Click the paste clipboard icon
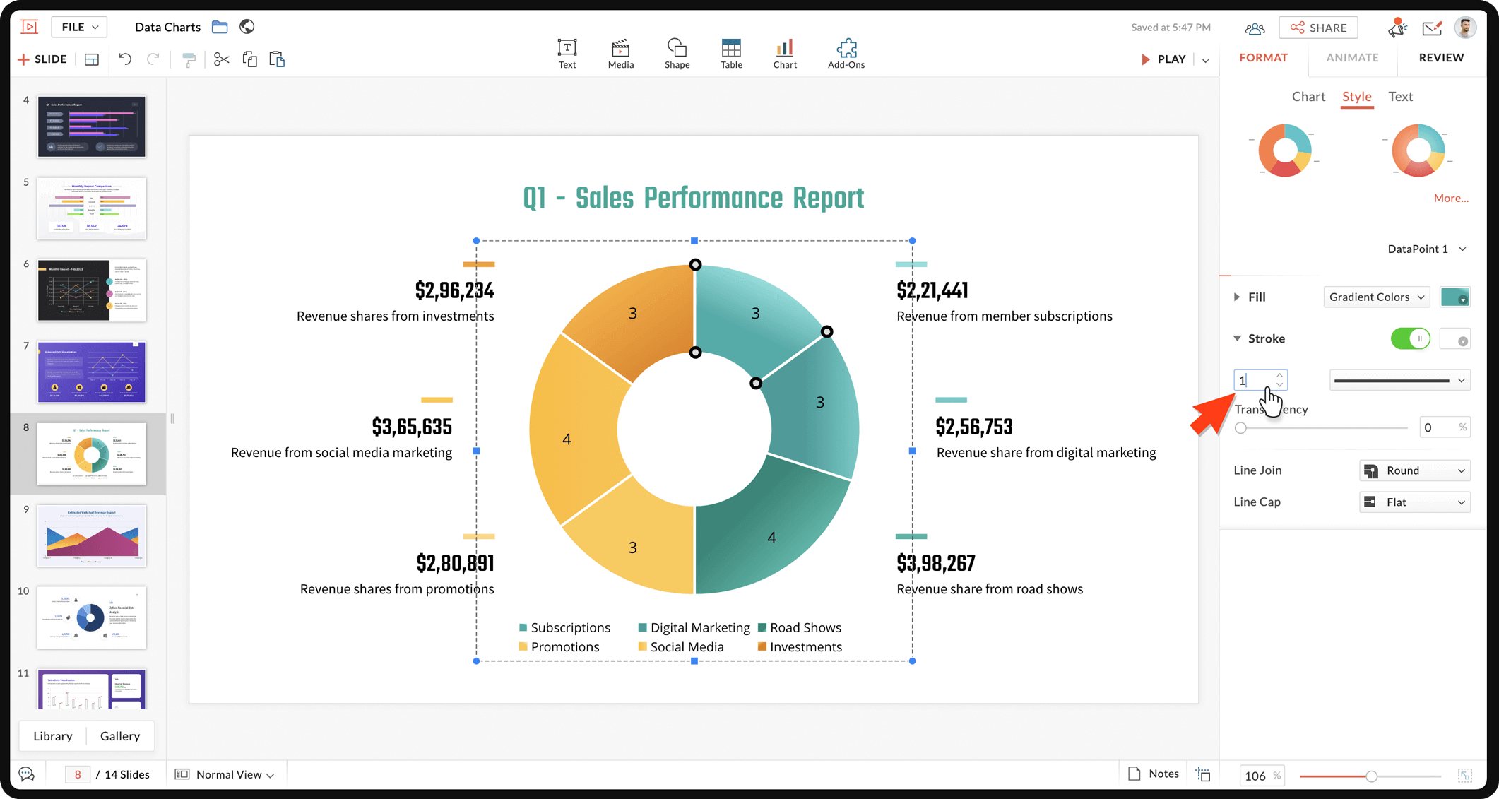The height and width of the screenshot is (799, 1499). pos(277,59)
